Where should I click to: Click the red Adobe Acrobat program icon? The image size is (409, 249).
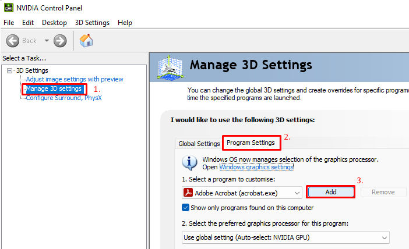pyautogui.click(x=188, y=193)
